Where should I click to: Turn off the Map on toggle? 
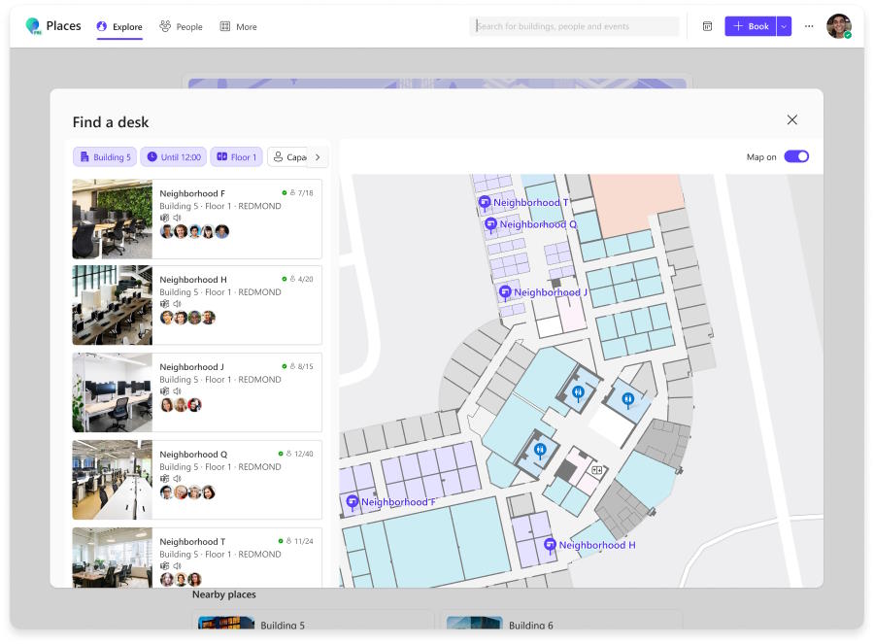coord(796,156)
